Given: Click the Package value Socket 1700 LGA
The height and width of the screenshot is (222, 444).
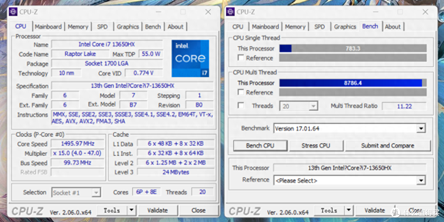Looking at the screenshot, I should point(107,63).
